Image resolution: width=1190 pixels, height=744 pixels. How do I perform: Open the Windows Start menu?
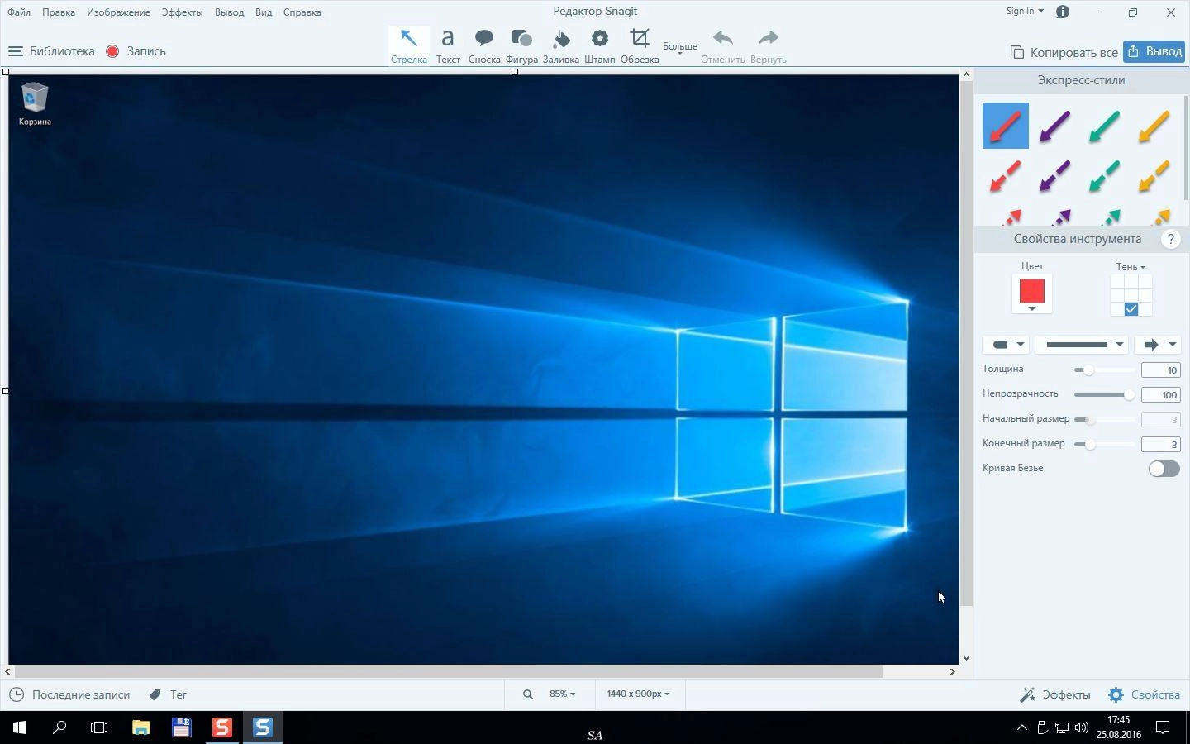tap(20, 727)
